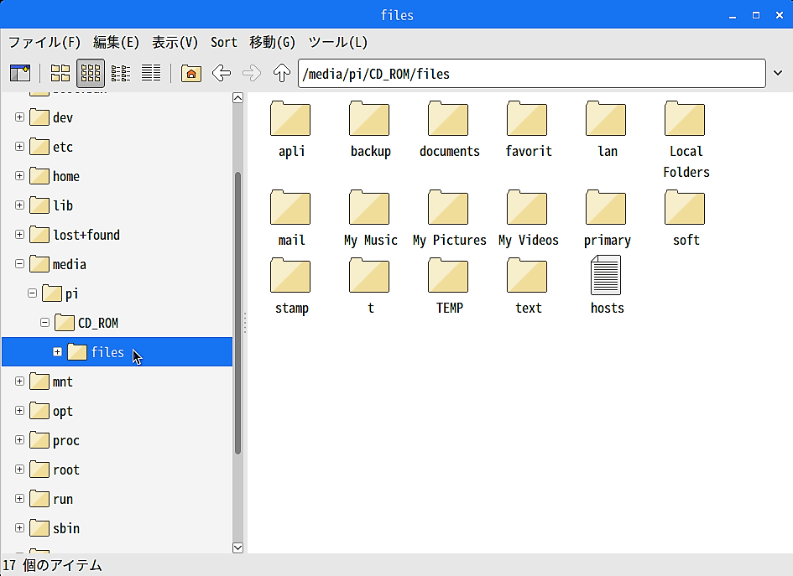Click the folder tree scrollbar thumb
The width and height of the screenshot is (793, 576).
tap(237, 314)
